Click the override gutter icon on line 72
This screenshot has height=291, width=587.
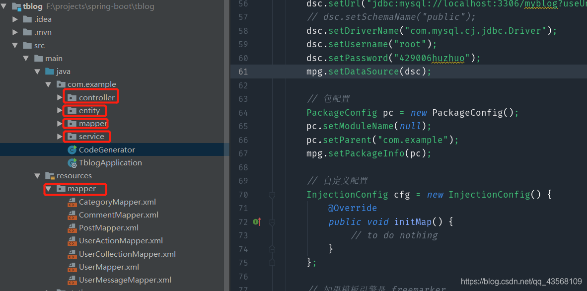(256, 221)
